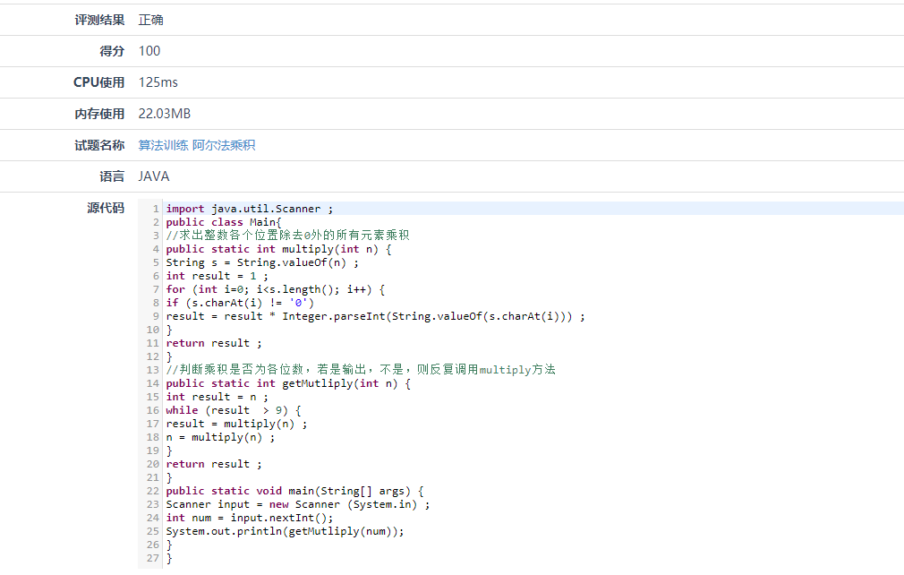Click the 语言 label

[x=112, y=176]
